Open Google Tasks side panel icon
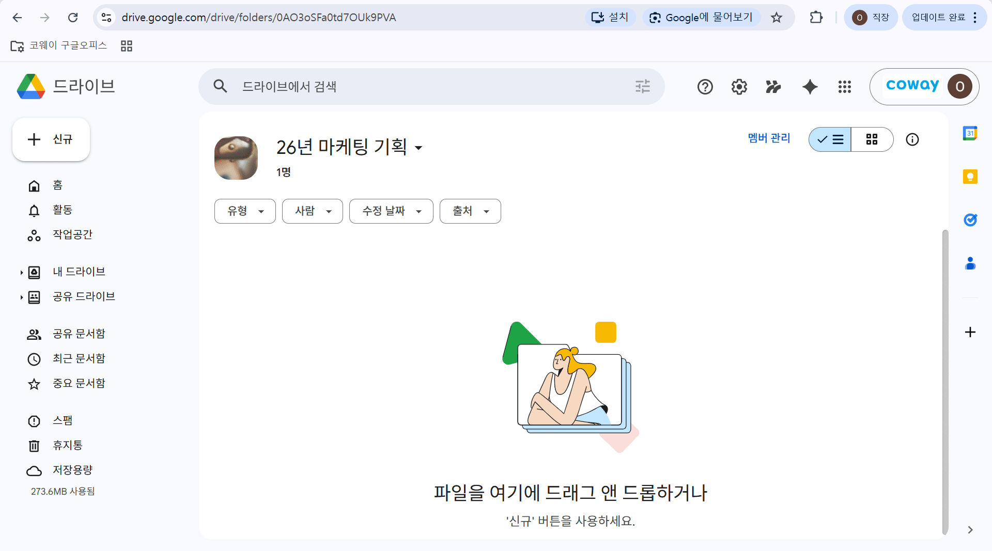 click(970, 220)
